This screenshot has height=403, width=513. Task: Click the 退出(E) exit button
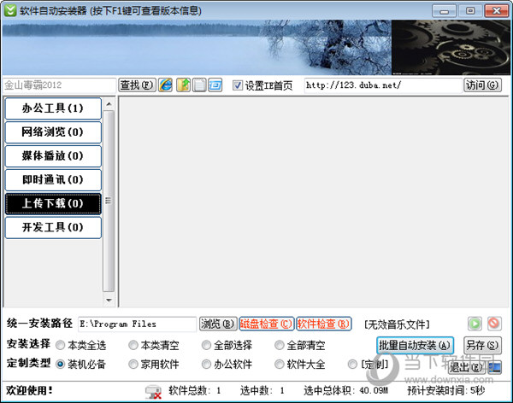(x=466, y=368)
